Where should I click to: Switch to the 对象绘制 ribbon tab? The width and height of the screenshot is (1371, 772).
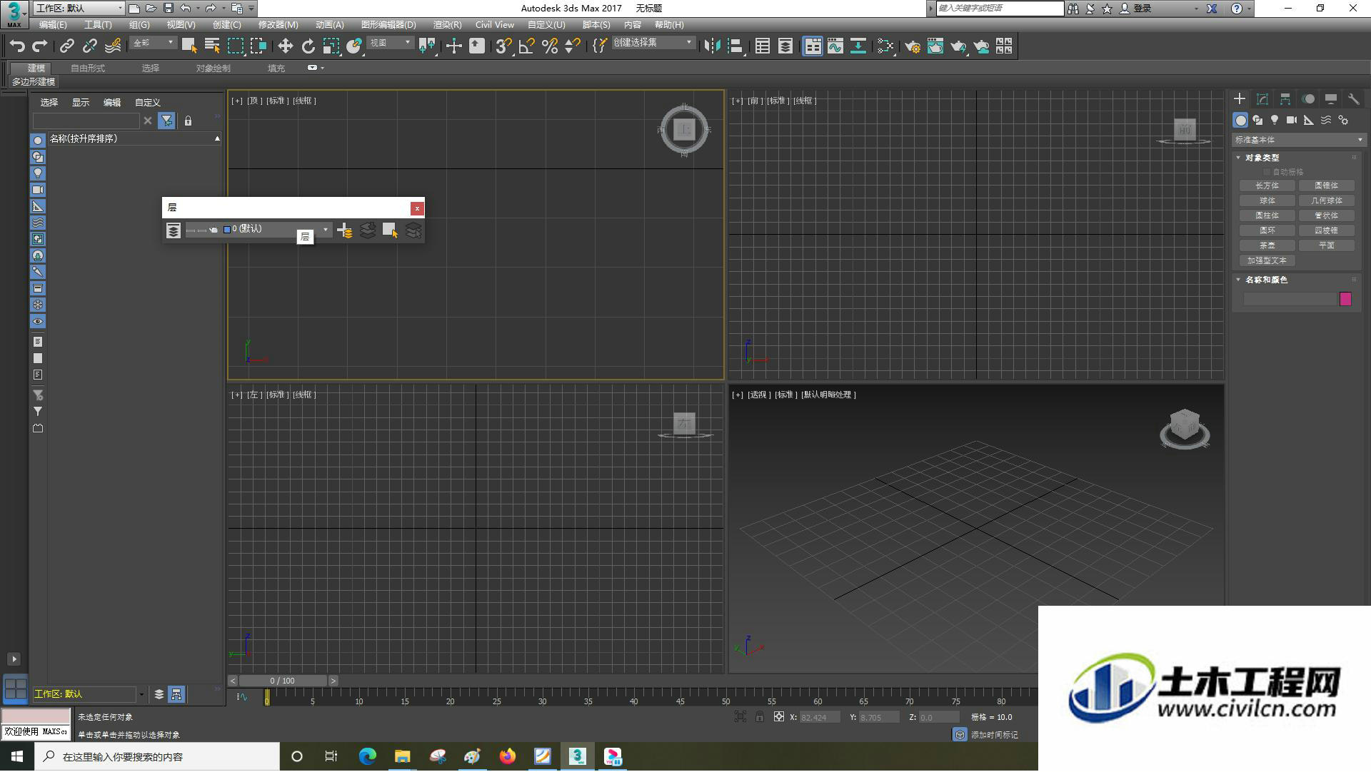(x=214, y=68)
